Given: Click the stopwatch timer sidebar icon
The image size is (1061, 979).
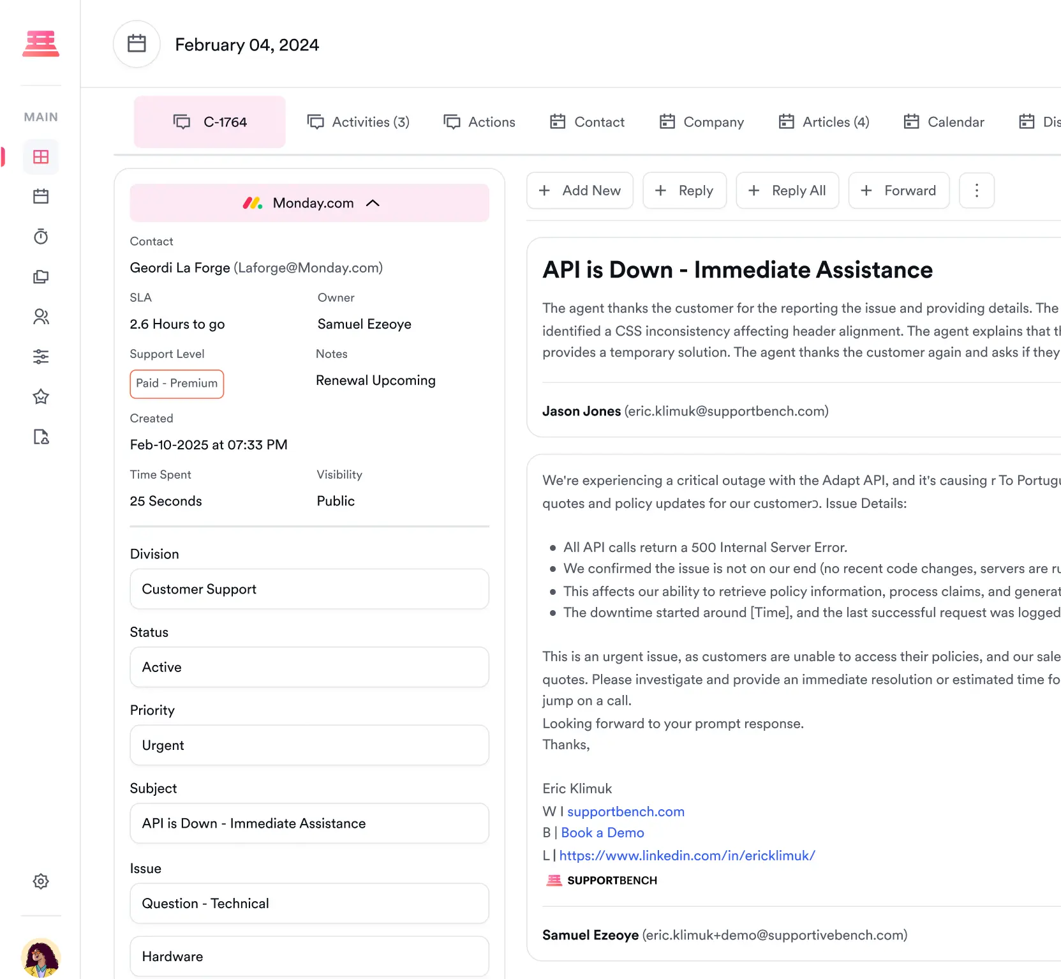Looking at the screenshot, I should click(x=41, y=237).
